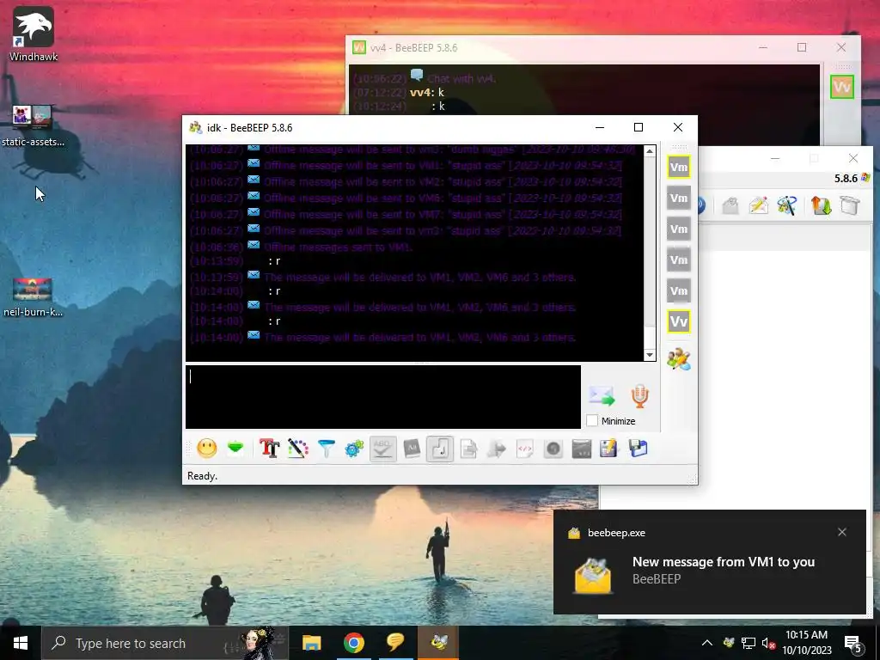
Task: Click the code snippet </> icon
Action: (525, 449)
